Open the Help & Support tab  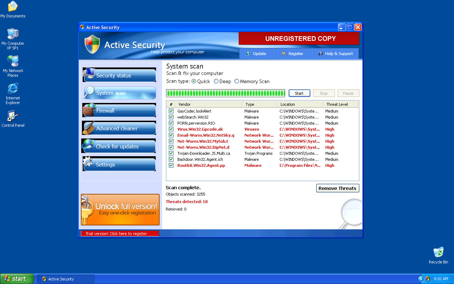pos(335,54)
